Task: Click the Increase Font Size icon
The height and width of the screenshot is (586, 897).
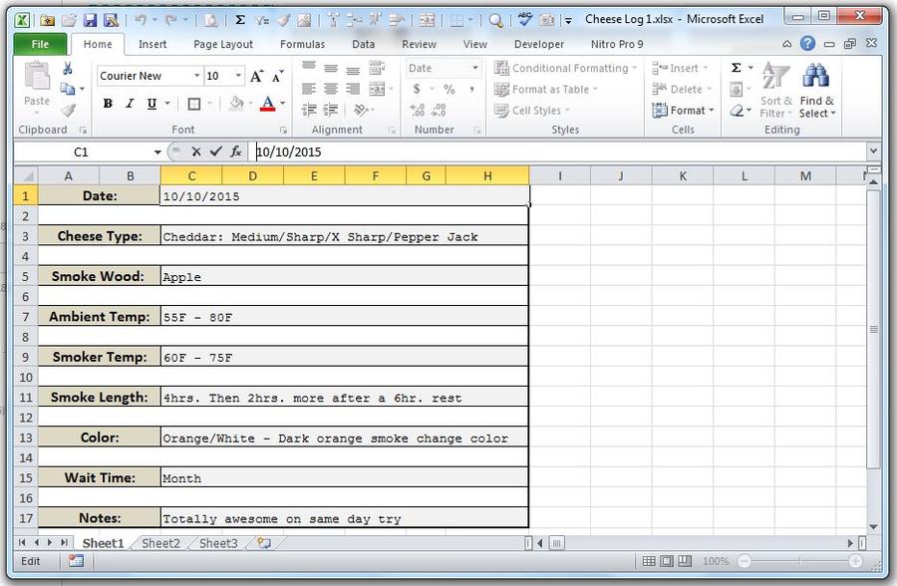Action: tap(257, 76)
